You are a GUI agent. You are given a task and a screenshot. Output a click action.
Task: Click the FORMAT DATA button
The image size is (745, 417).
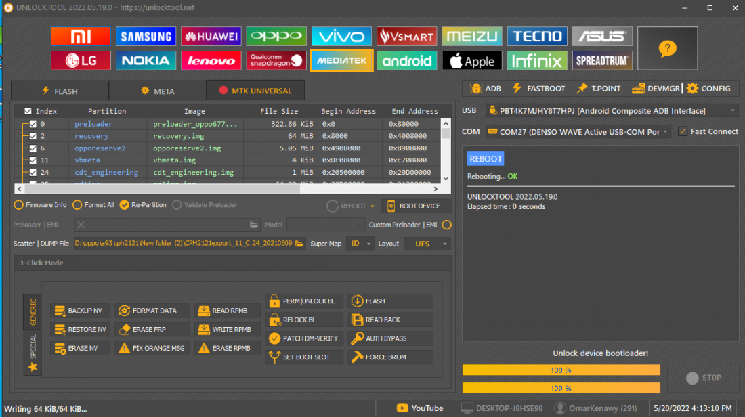pos(152,311)
